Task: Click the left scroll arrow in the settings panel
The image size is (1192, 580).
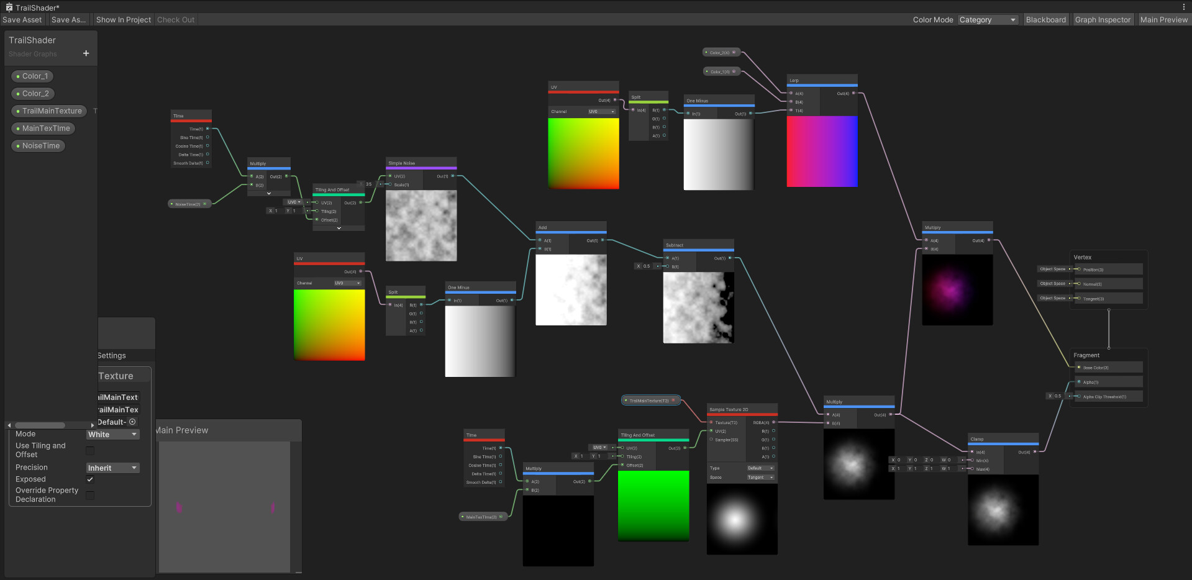Action: tap(9, 425)
